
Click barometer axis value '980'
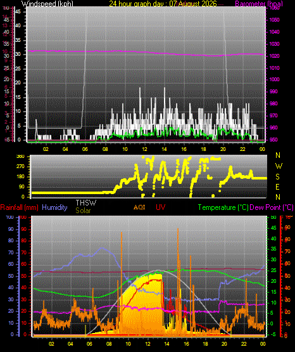(x=273, y=103)
